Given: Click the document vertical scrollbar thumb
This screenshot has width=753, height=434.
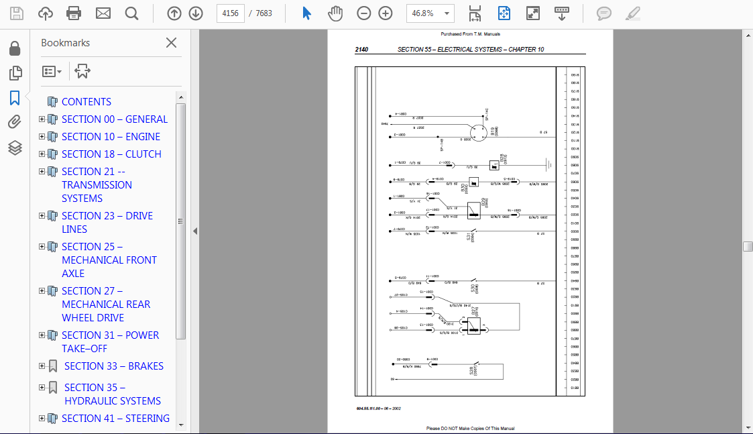Looking at the screenshot, I should pyautogui.click(x=748, y=247).
